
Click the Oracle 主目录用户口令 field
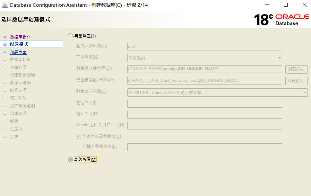[x=205, y=126]
